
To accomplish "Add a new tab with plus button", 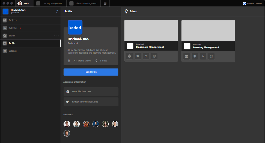I will [105, 4].
